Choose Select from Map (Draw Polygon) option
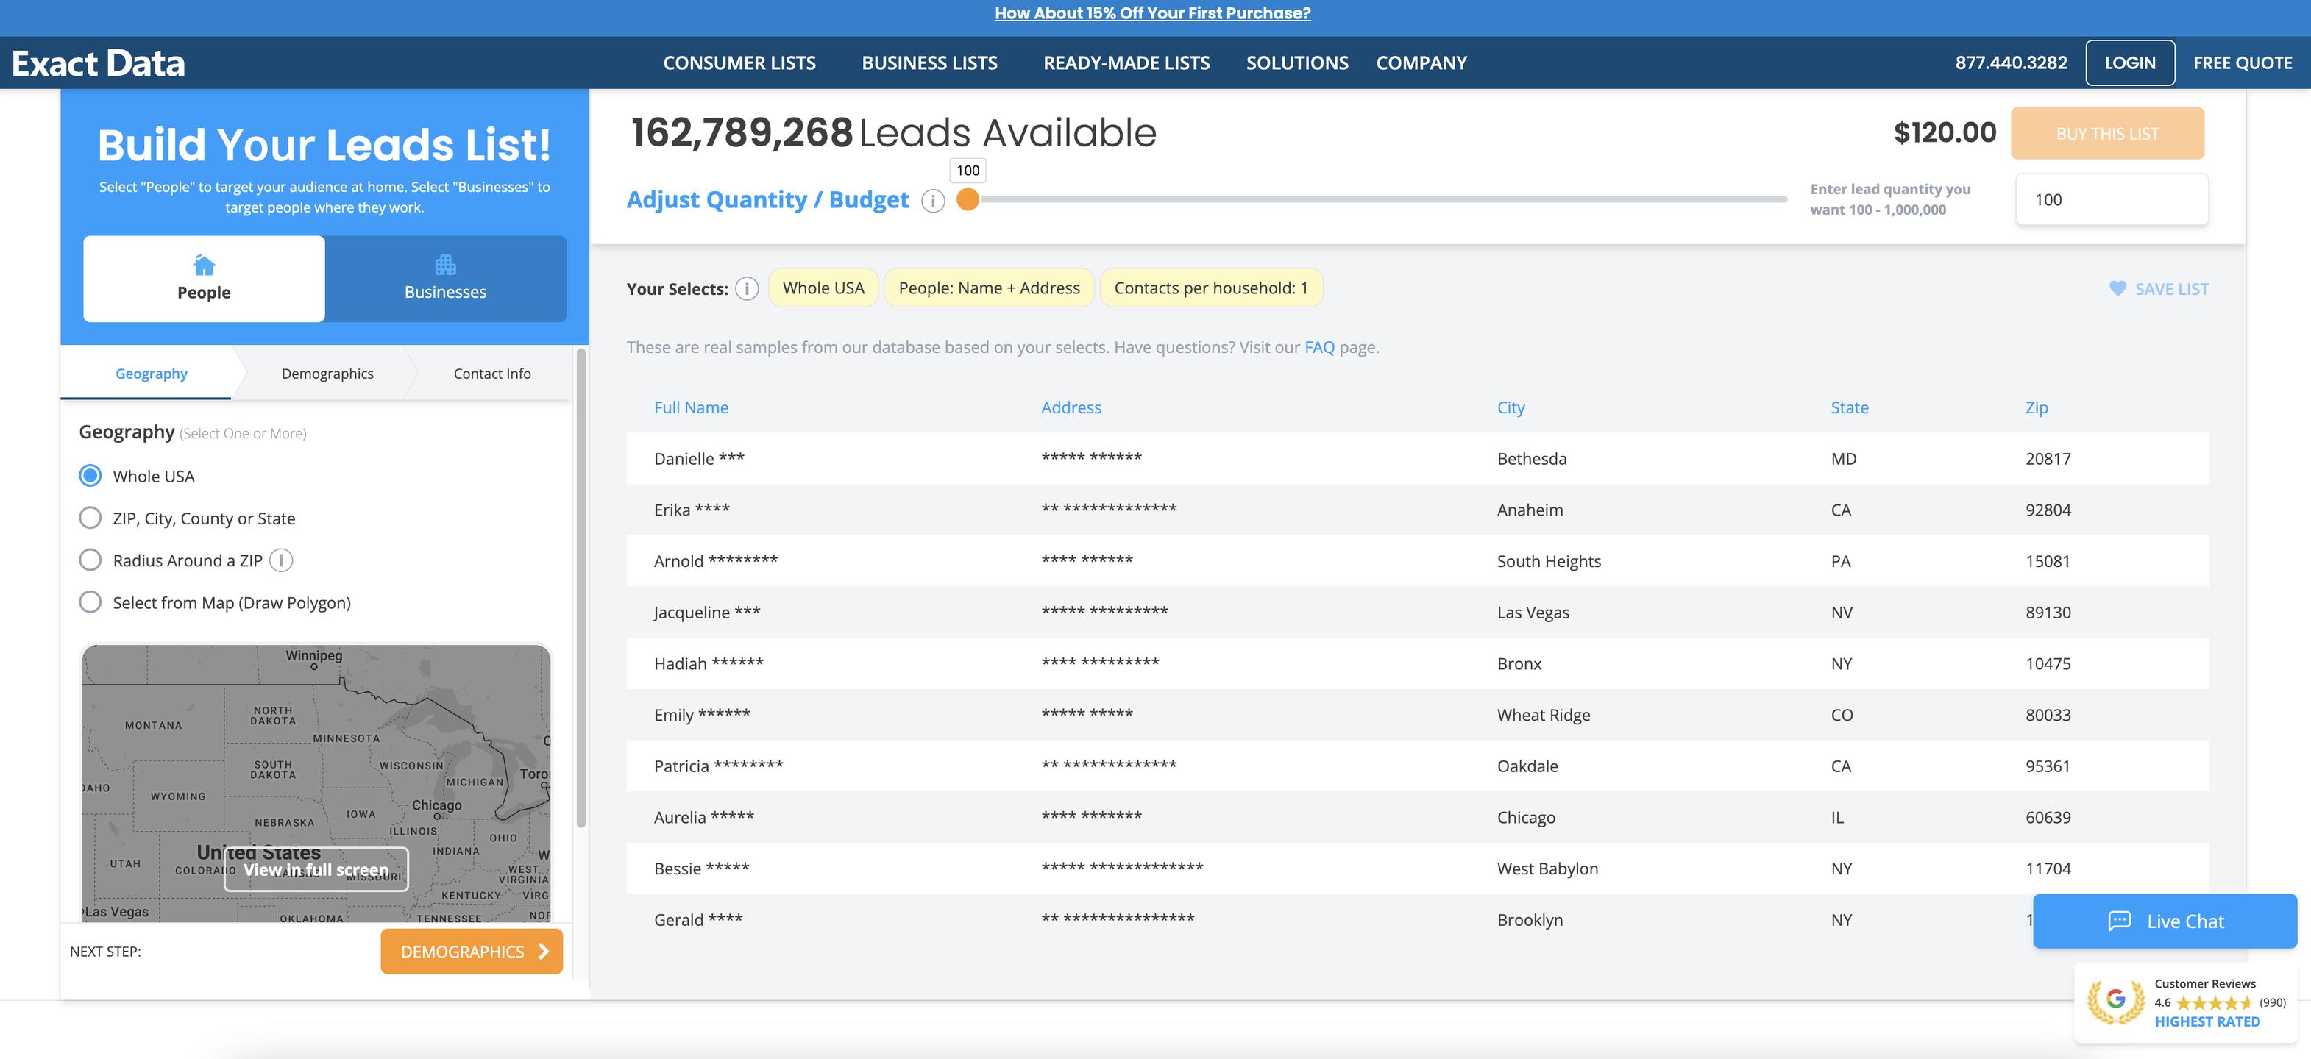 point(90,602)
